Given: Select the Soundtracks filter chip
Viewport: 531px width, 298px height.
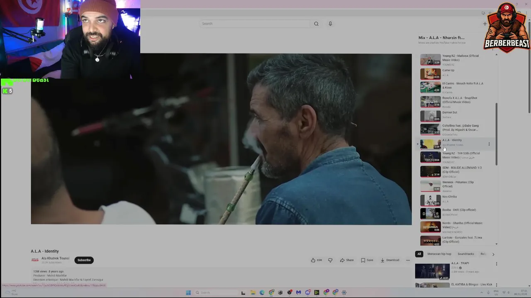Looking at the screenshot, I should point(466,254).
